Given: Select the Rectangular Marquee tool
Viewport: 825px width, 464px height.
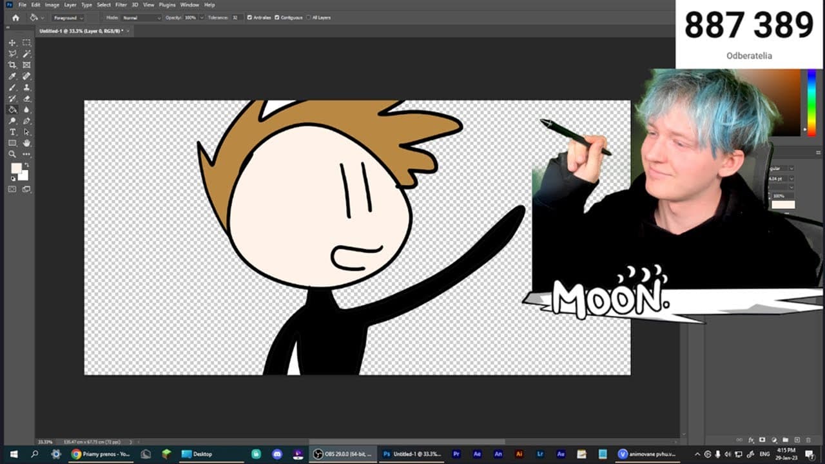Looking at the screenshot, I should pos(26,43).
